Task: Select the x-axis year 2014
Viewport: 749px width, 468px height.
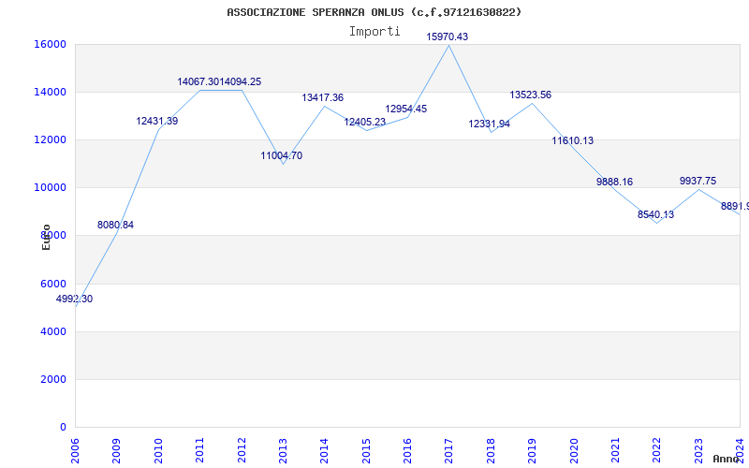Action: [x=324, y=451]
